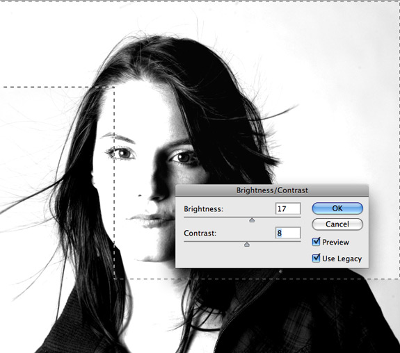
Task: Focus the Brightness value field showing 17
Action: [x=288, y=208]
